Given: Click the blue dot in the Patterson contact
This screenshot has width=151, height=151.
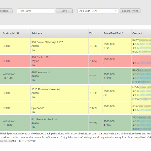Looking at the screenshot, I should click(x=133, y=44).
